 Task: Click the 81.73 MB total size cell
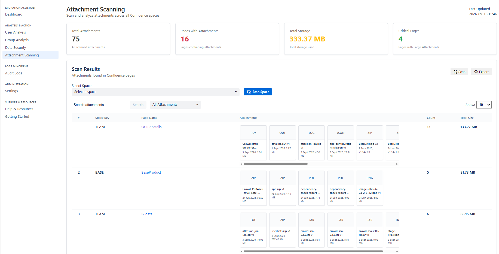[468, 173]
